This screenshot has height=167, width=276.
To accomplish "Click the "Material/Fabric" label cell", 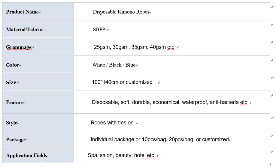I will (24, 30).
